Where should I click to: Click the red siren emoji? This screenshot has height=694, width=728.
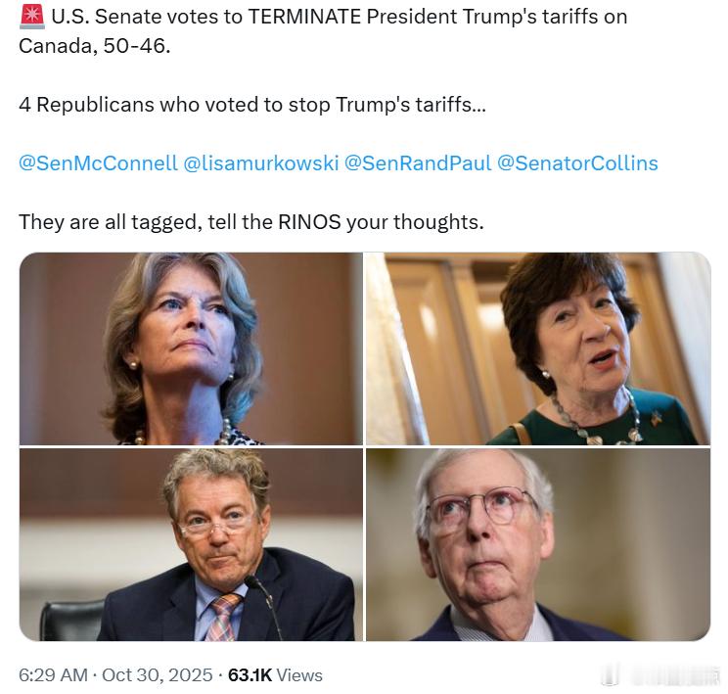30,17
